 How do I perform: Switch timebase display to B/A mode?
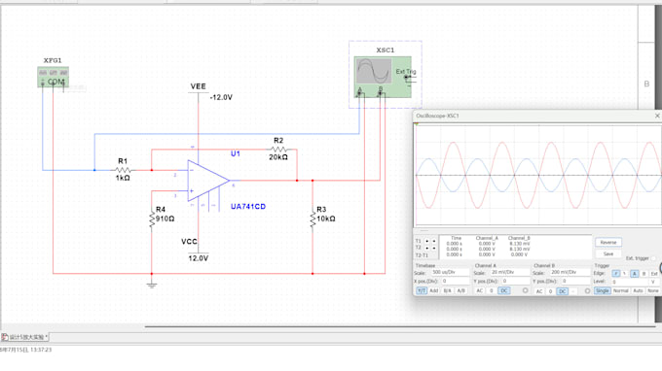448,291
